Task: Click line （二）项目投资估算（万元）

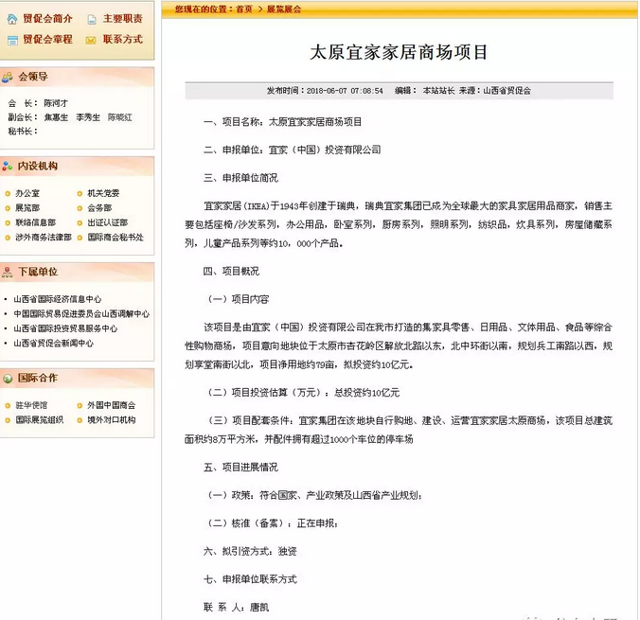Action: tap(302, 393)
